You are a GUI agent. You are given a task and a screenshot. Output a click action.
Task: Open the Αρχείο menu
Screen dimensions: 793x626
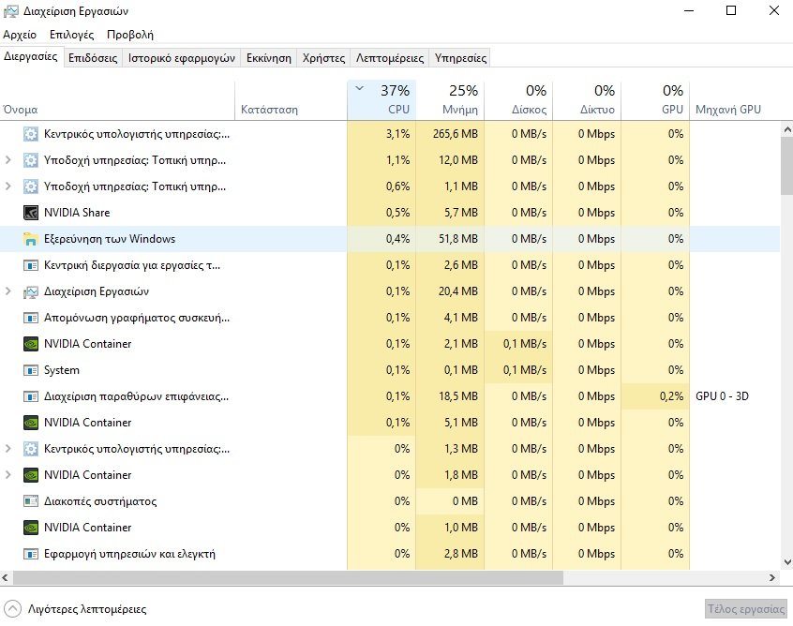point(20,35)
